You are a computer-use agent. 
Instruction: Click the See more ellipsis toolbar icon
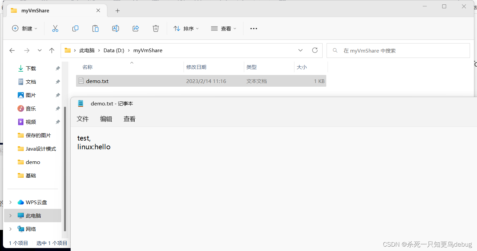(x=253, y=28)
